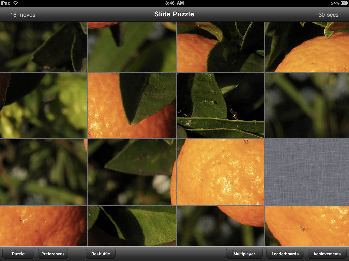Viewport: 349px width, 261px height.
Task: Open Preferences
Action: click(53, 254)
